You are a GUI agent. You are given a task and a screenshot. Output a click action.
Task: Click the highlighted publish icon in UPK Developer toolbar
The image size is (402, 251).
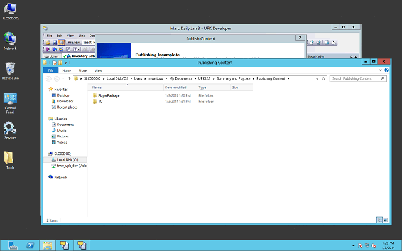tap(62, 42)
